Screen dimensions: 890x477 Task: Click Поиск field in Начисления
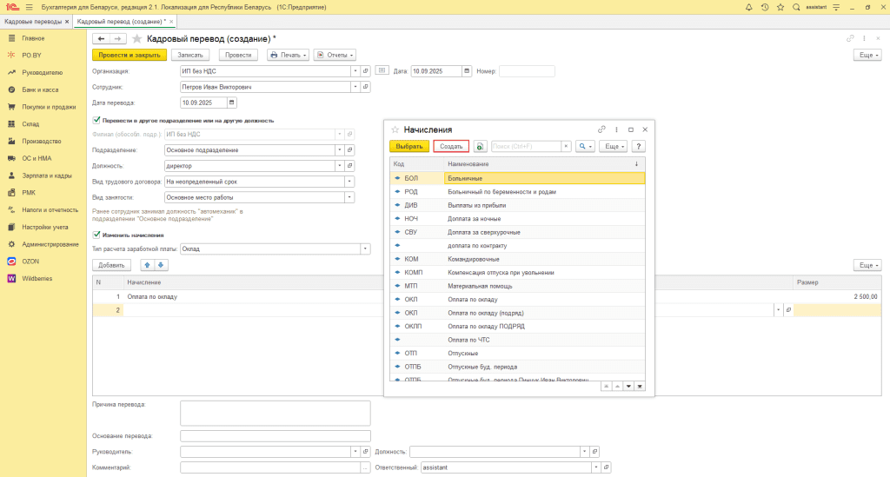point(526,146)
